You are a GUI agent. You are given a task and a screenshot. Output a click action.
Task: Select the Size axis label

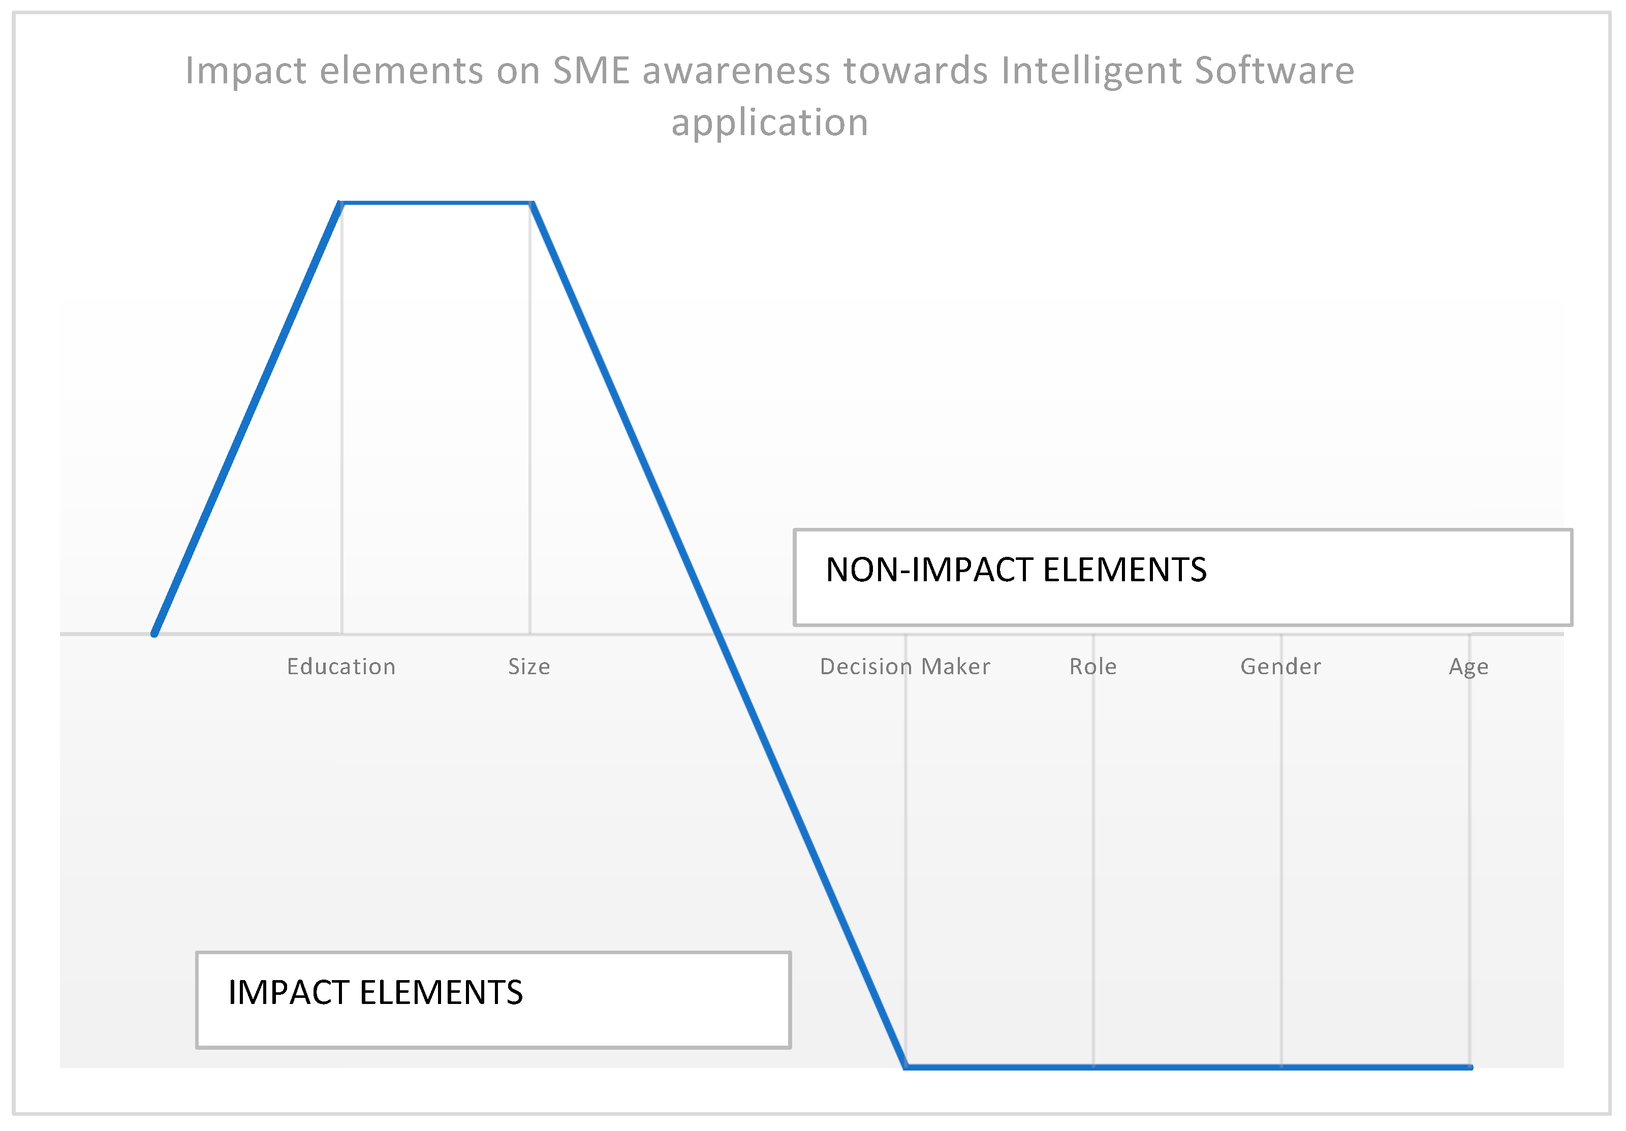pyautogui.click(x=529, y=667)
